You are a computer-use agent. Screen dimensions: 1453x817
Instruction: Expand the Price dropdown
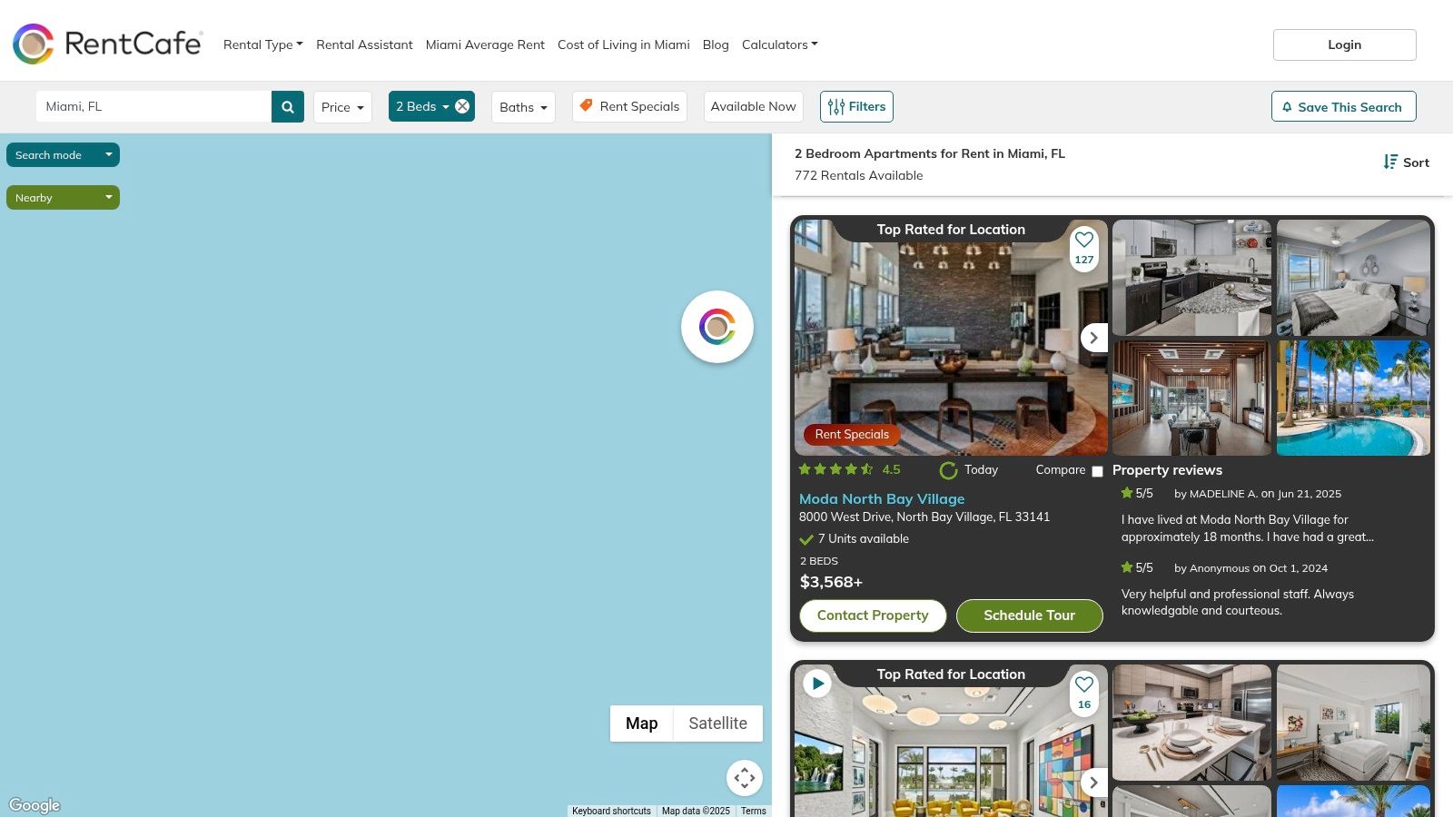click(342, 106)
